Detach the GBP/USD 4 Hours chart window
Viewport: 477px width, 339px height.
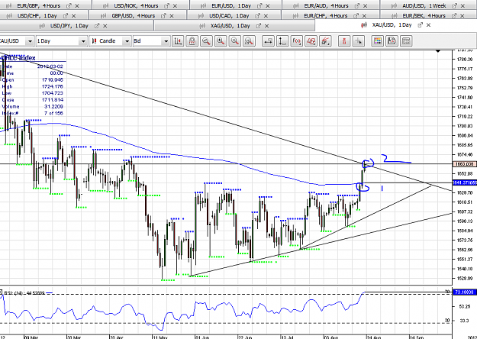pyautogui.click(x=163, y=16)
